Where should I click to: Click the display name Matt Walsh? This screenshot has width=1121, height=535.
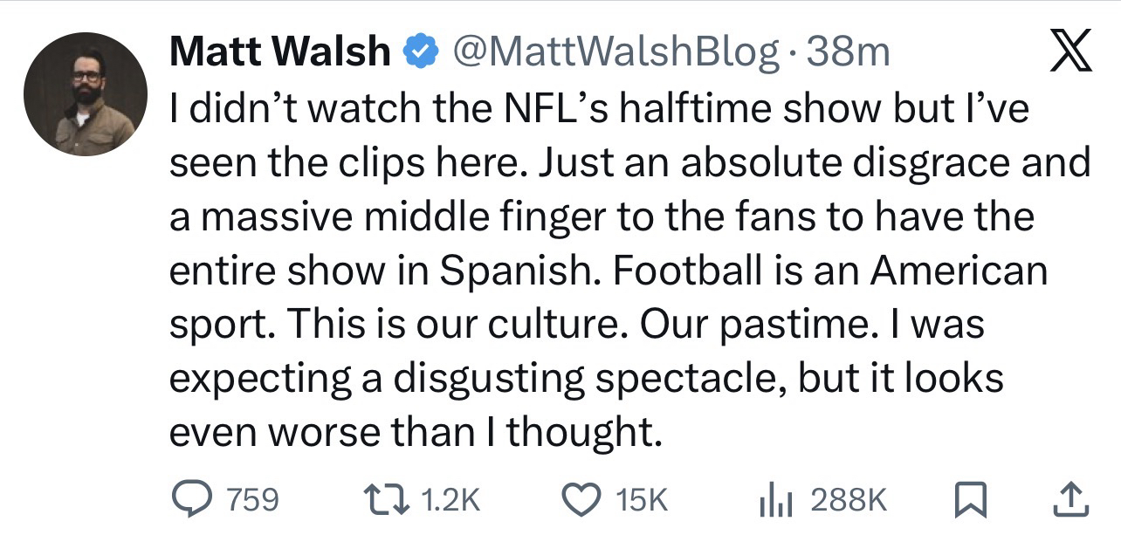[279, 53]
